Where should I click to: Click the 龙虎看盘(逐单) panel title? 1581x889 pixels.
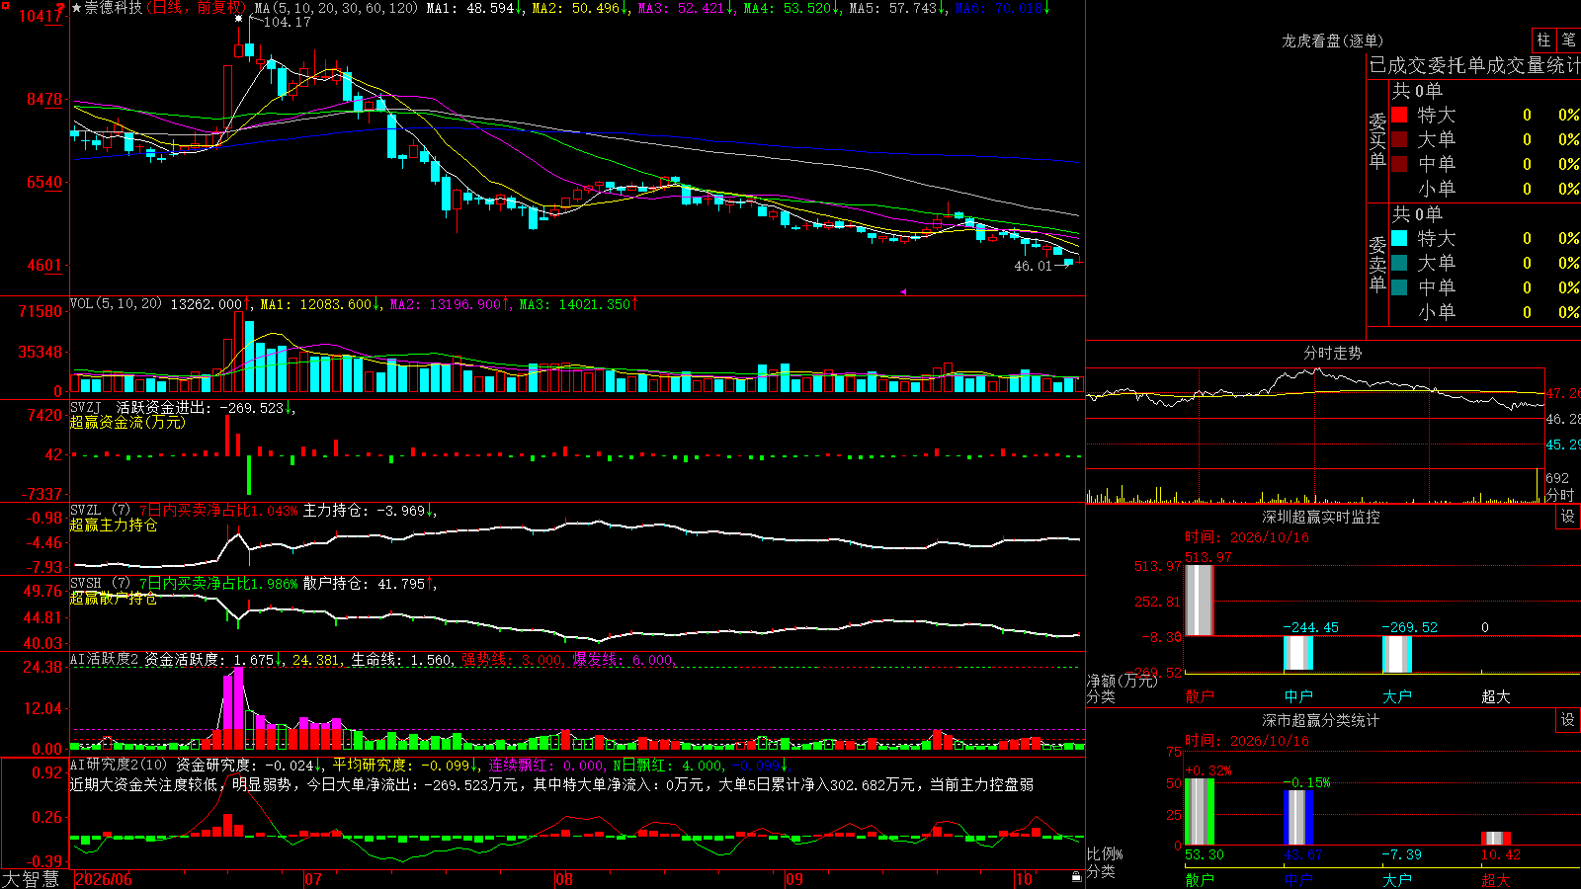click(1332, 40)
